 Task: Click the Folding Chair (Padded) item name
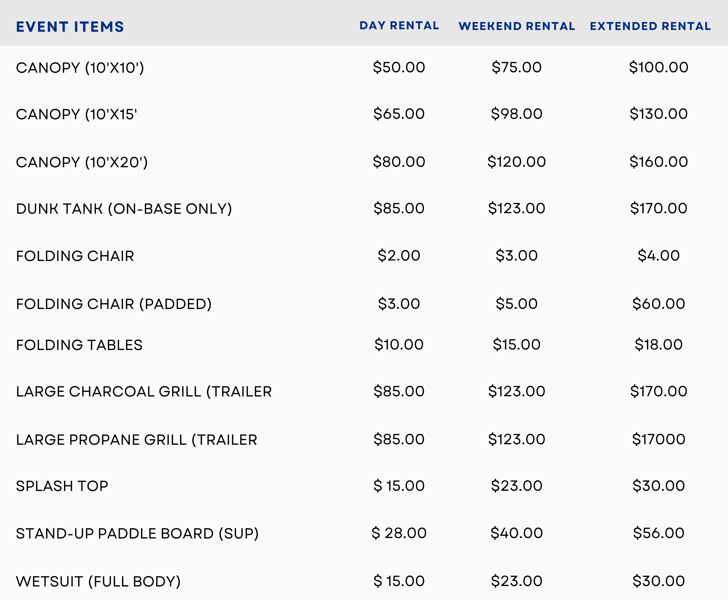(x=114, y=304)
